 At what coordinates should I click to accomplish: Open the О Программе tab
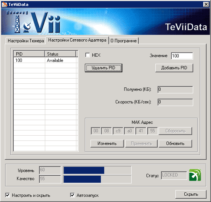click(x=123, y=41)
